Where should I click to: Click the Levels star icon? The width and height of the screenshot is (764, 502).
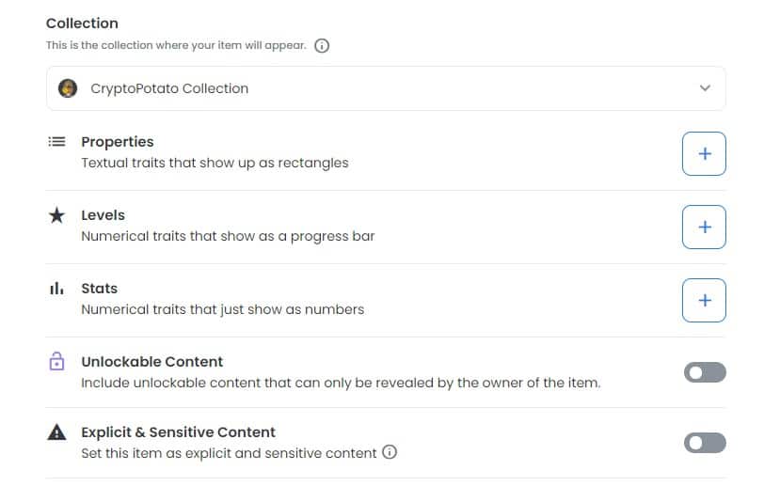56,215
